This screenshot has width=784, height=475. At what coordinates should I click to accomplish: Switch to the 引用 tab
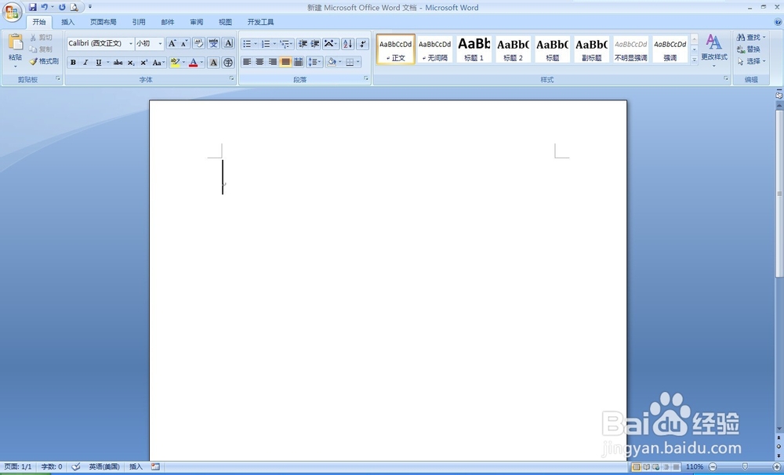coord(139,22)
